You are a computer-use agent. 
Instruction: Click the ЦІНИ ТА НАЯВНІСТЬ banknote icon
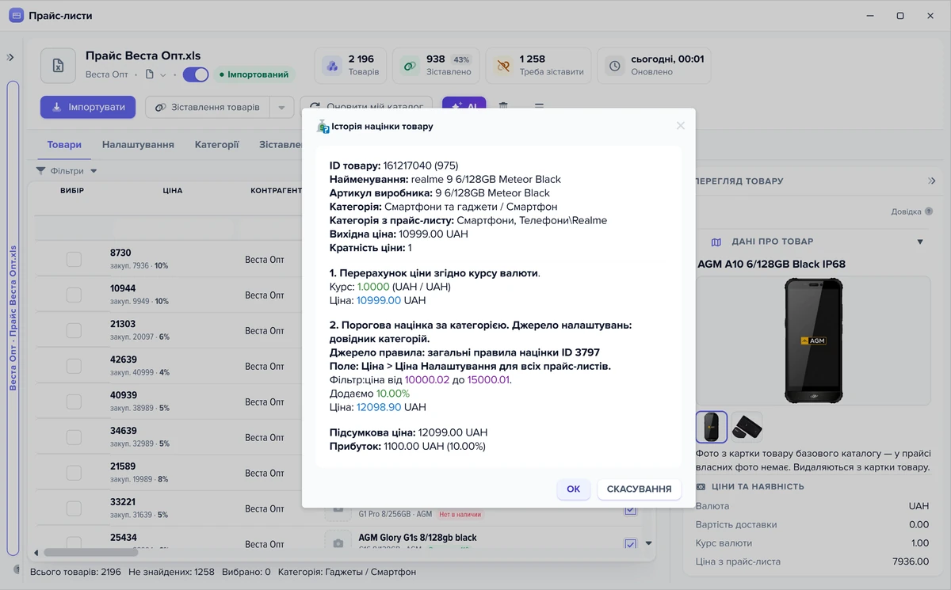pos(701,487)
